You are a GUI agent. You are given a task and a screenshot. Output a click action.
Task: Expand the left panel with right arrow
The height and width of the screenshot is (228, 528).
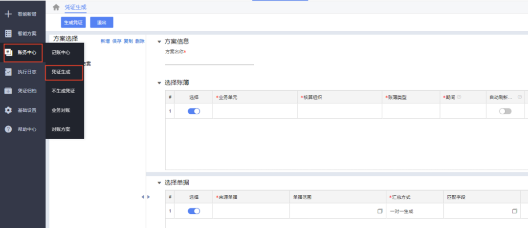(x=149, y=197)
